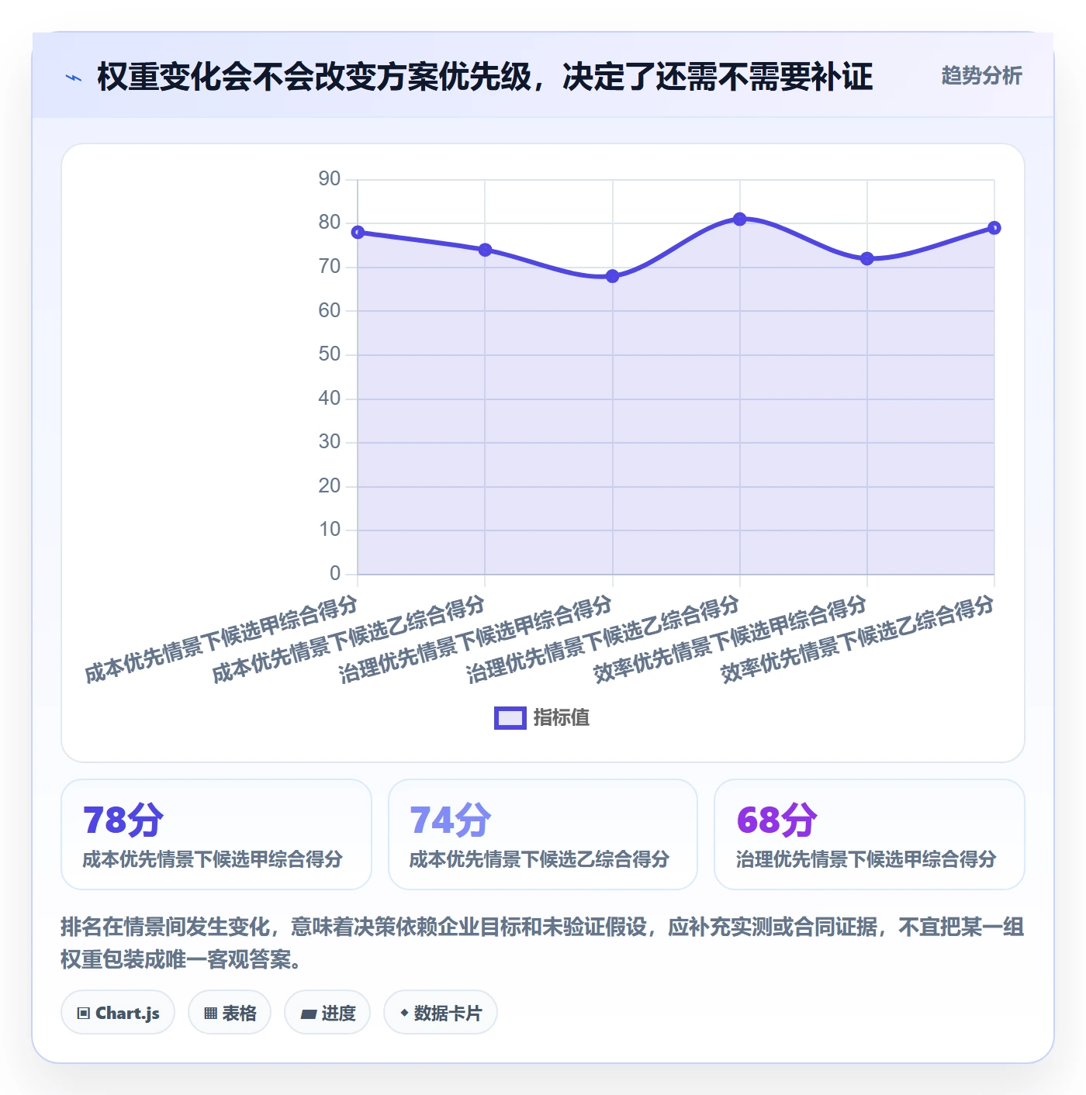This screenshot has width=1086, height=1095.
Task: Click the 74分 card caption text
Action: pyautogui.click(x=539, y=859)
